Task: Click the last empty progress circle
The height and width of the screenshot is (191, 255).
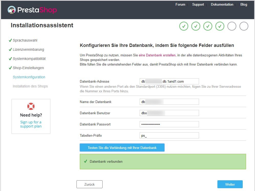Action: pyautogui.click(x=244, y=26)
